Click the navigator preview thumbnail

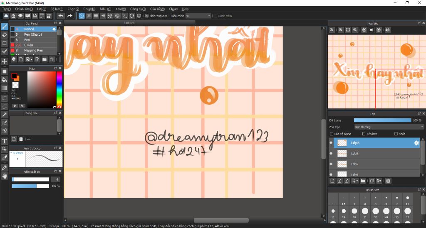377,72
